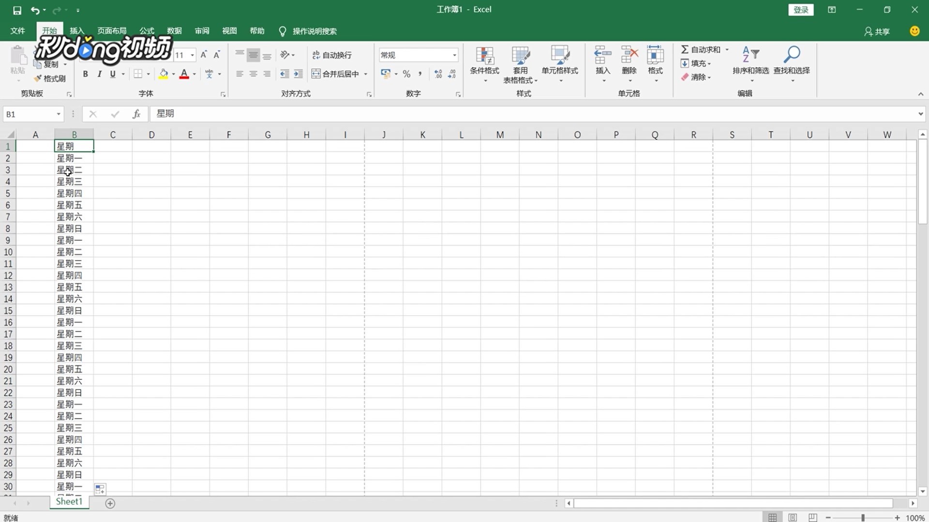Click the Share (共享) button
The image size is (929, 522).
click(877, 31)
